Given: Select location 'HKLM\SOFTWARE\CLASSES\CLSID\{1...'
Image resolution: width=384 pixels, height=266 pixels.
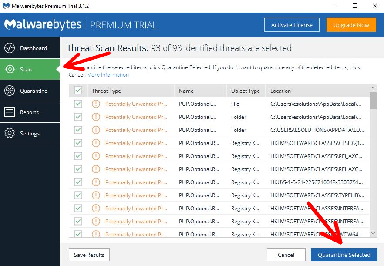Looking at the screenshot, I should coord(317,143).
